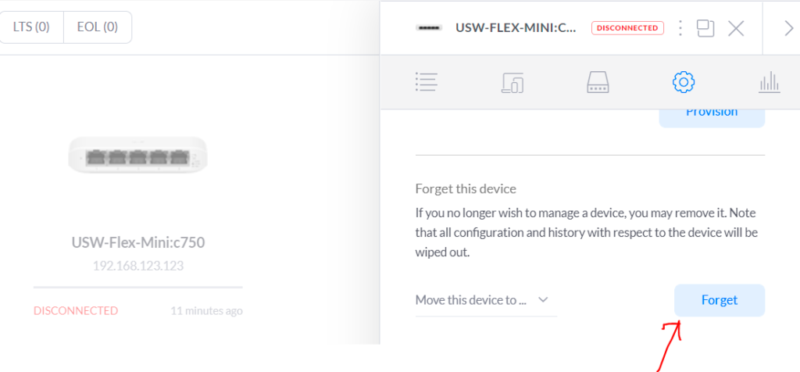800x372 pixels.
Task: Click the small device icon in panel header
Action: tap(429, 28)
